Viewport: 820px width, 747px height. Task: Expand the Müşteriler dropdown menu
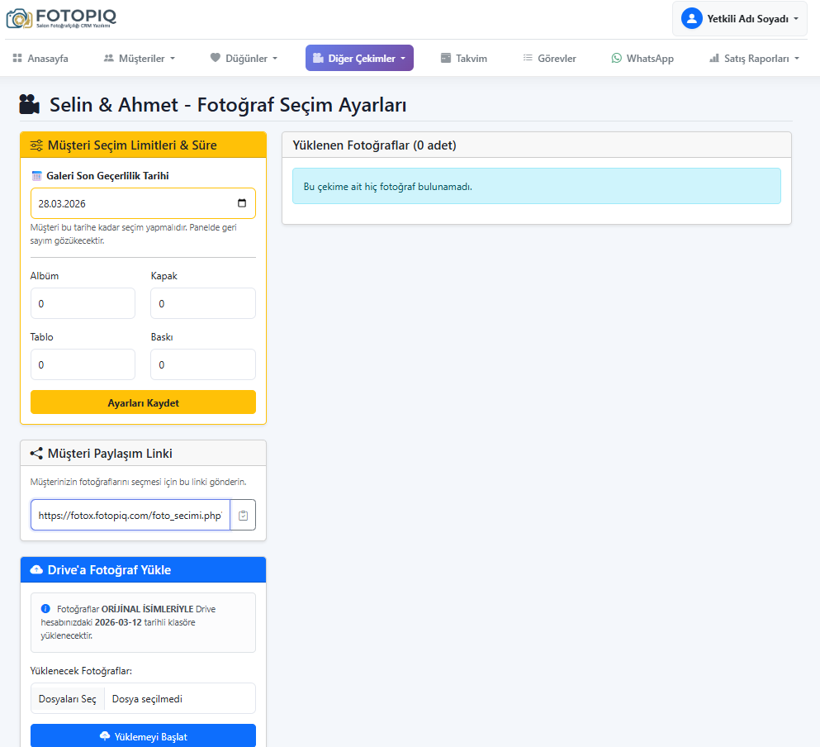(139, 59)
